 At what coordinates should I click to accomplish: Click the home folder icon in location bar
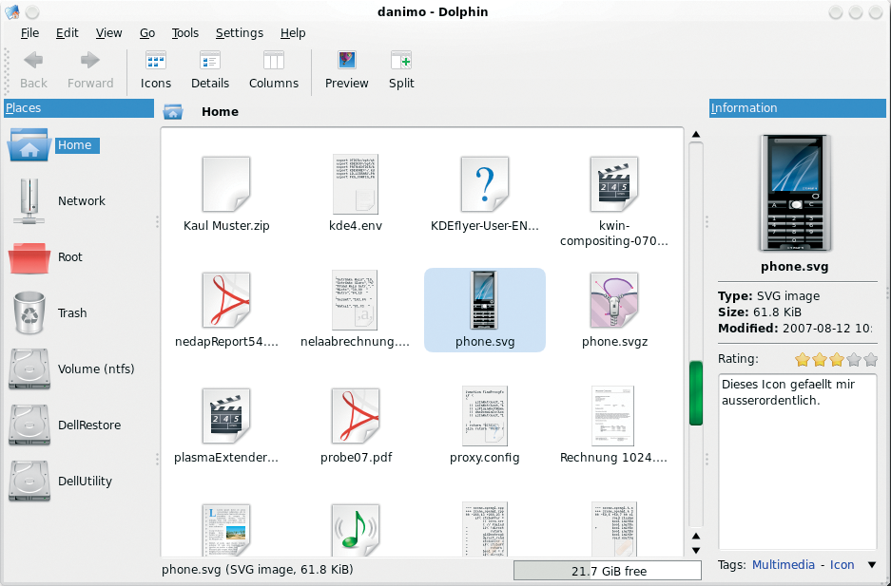click(173, 112)
